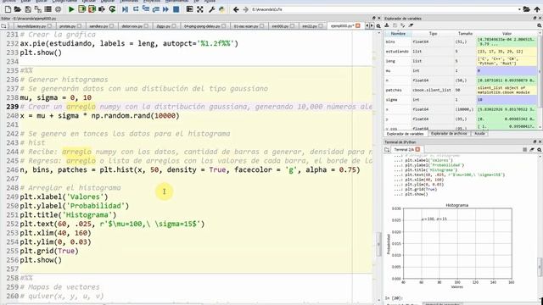
Task: Select the estudiando variable row
Action: coord(461,51)
